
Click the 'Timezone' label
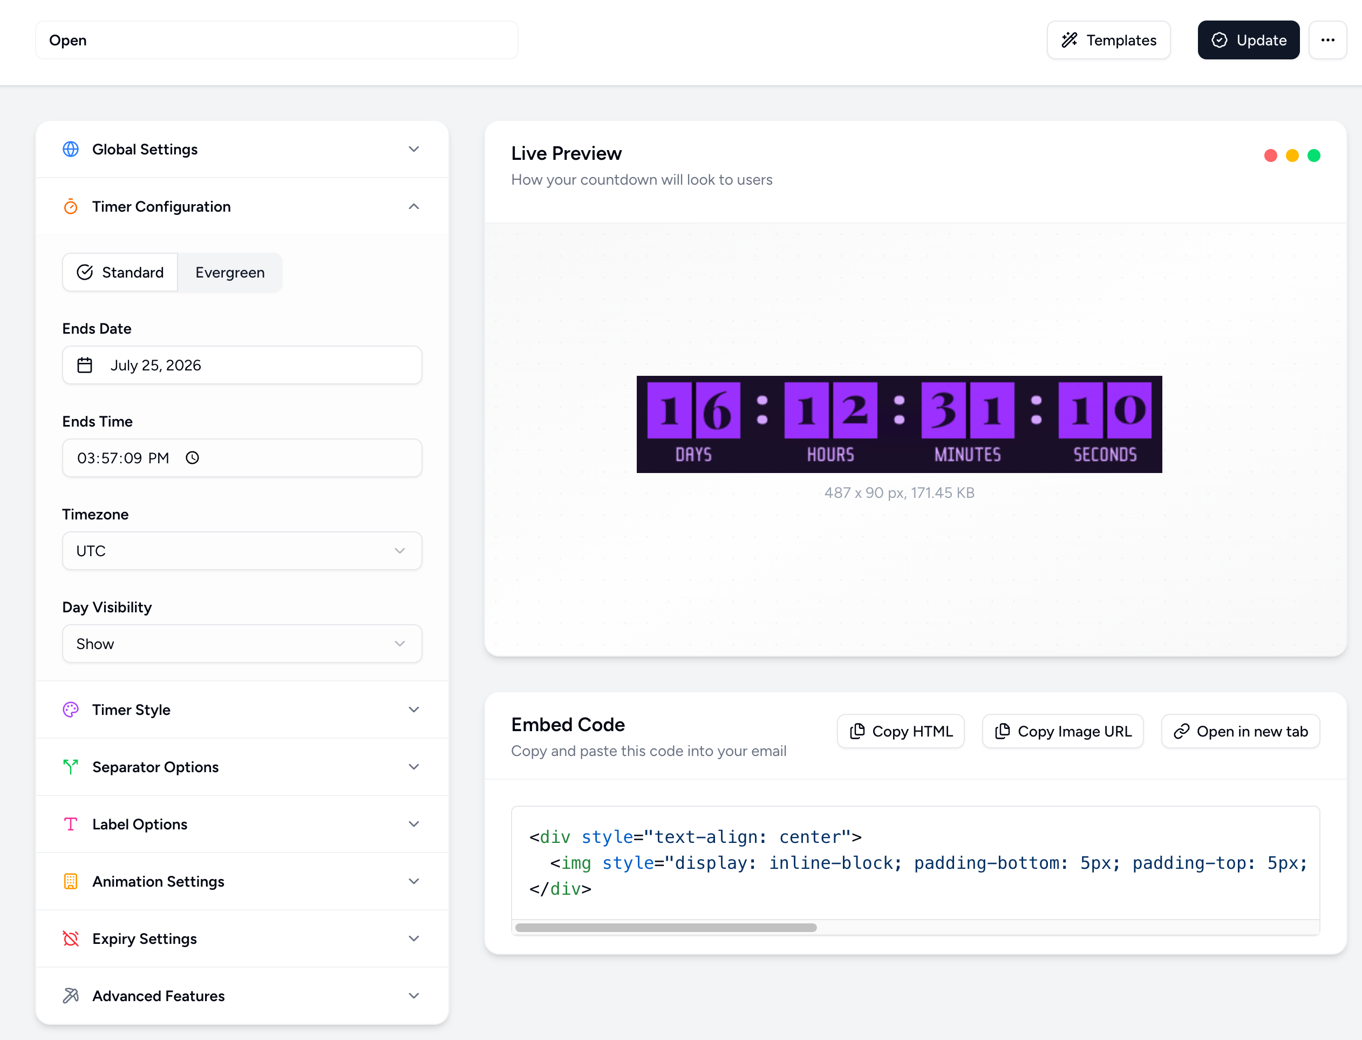96,515
